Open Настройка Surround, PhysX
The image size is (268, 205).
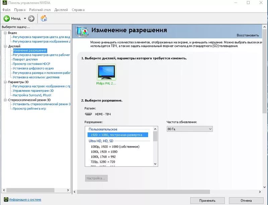(32, 95)
